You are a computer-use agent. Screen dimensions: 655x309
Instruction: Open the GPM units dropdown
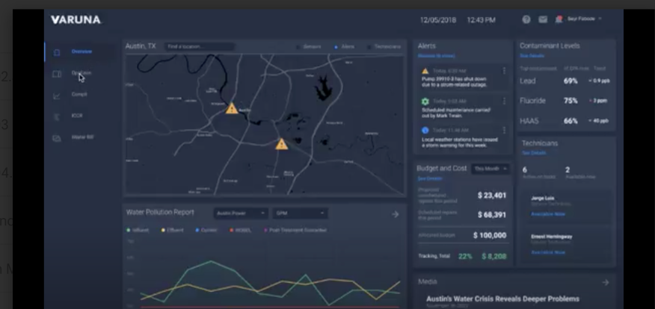tap(300, 213)
